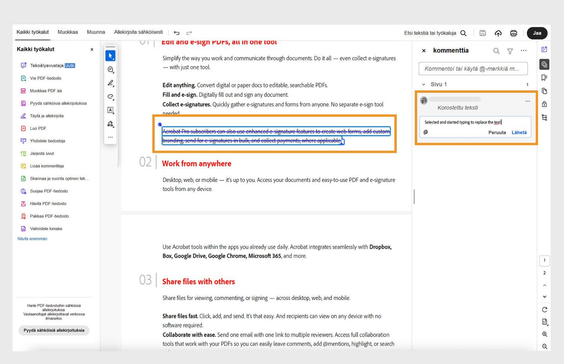
Task: Open the Muokkaa menu
Action: click(68, 32)
